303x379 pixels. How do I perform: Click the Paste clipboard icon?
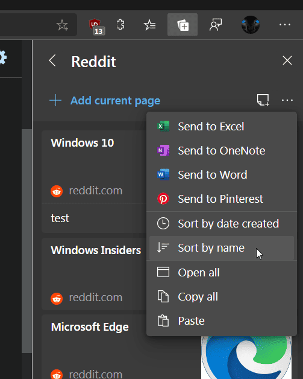coord(163,320)
